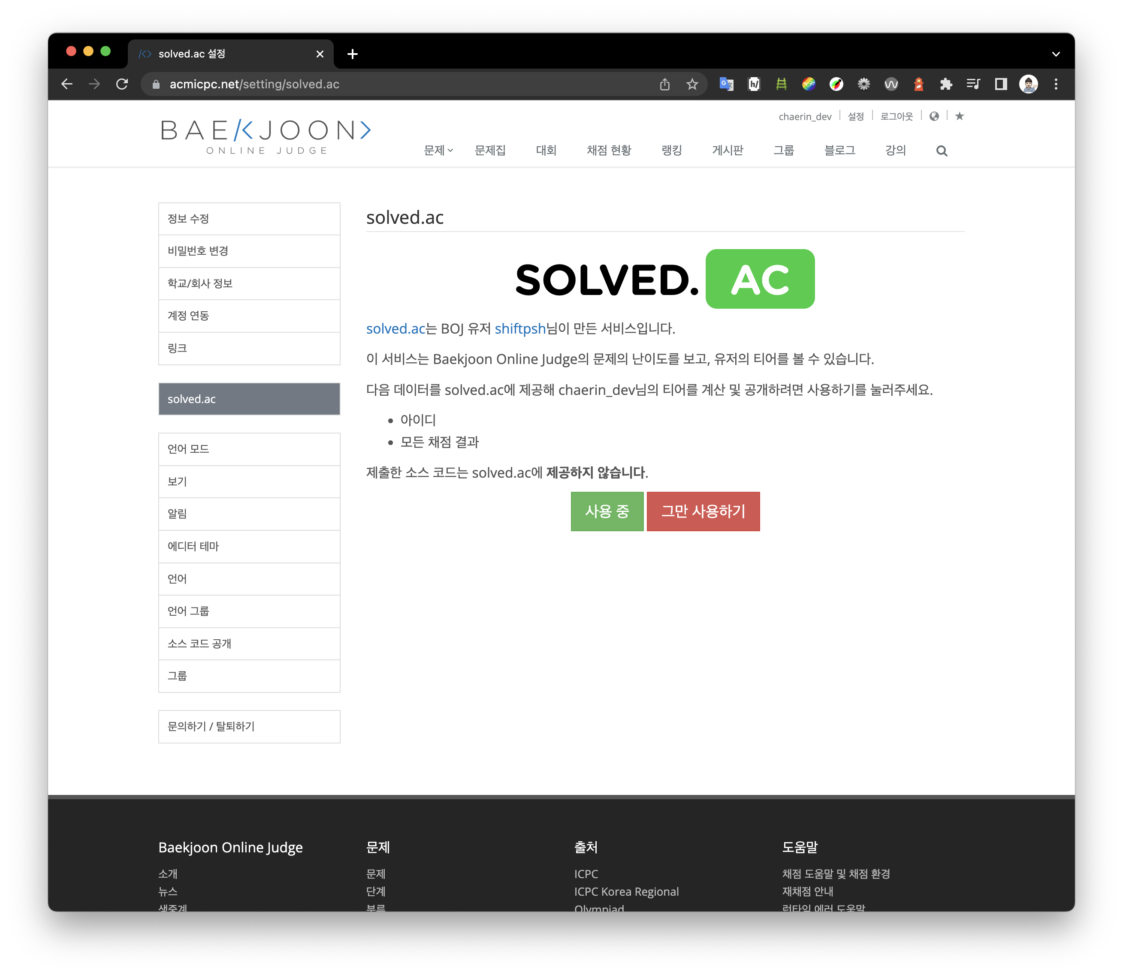Expand the tab search chevron at top right

[1056, 54]
